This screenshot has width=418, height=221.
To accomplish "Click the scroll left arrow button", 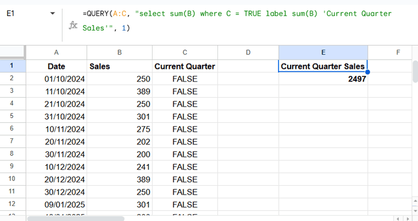I will pyautogui.click(x=398, y=219).
